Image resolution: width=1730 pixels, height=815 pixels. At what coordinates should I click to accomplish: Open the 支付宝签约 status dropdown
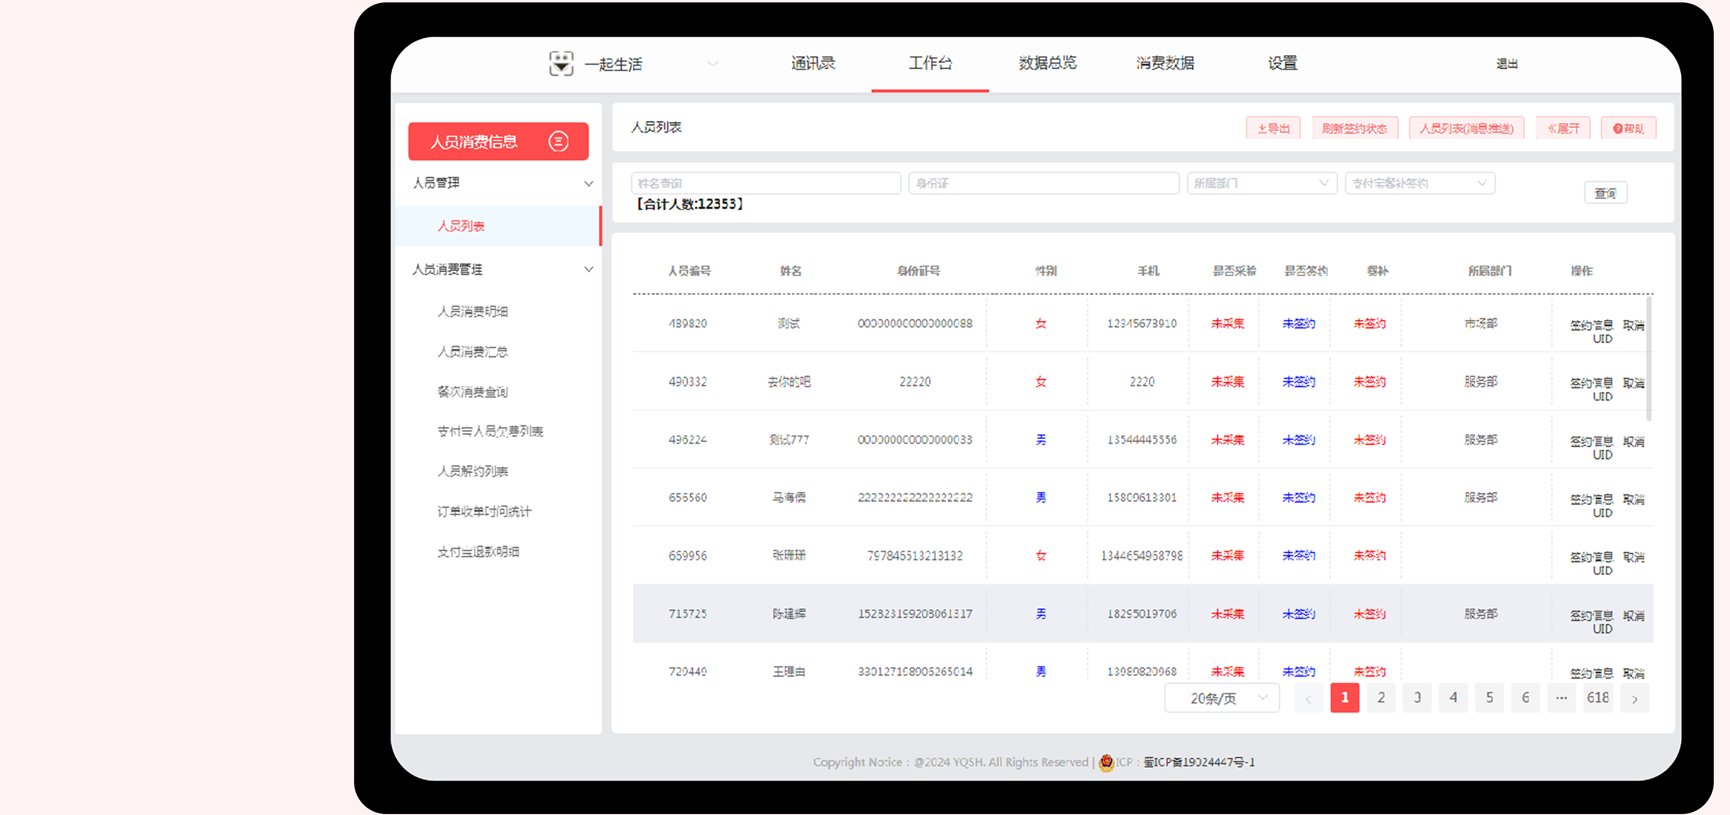point(1420,183)
